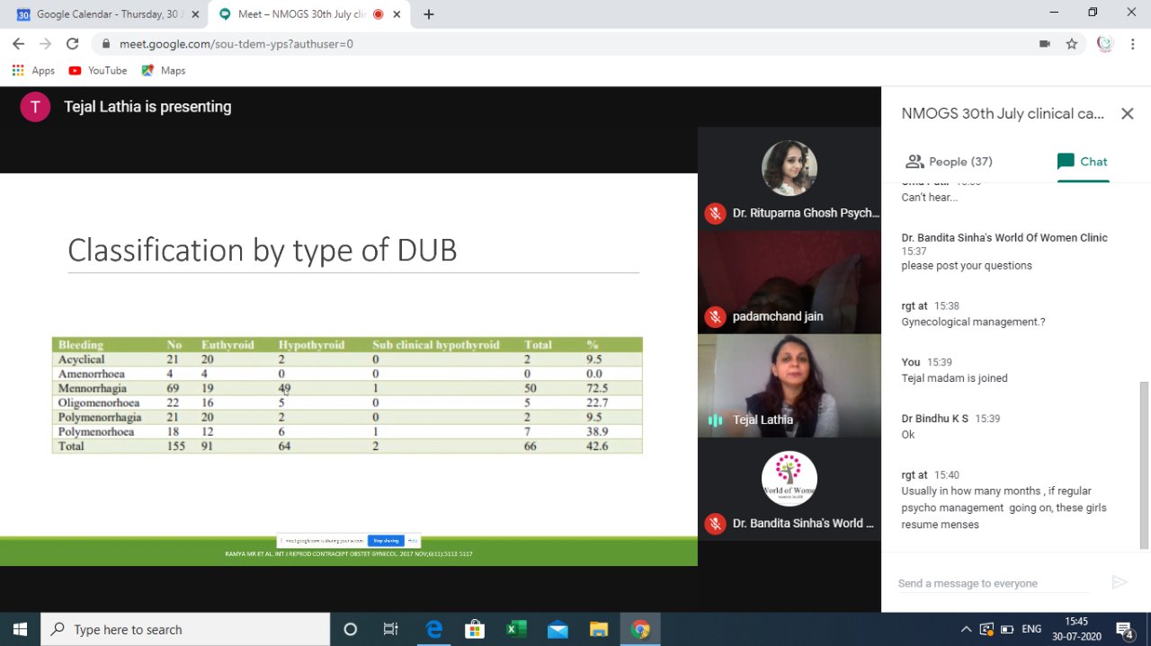
Task: Reload the Meet page
Action: (x=73, y=43)
